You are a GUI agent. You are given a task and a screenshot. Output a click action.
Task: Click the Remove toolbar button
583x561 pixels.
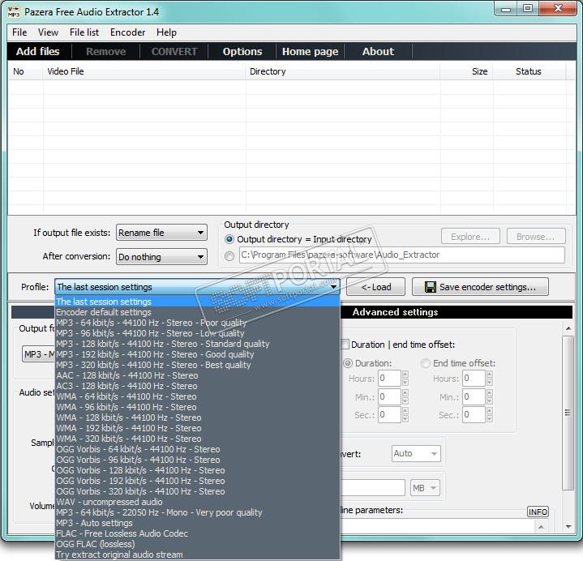106,51
